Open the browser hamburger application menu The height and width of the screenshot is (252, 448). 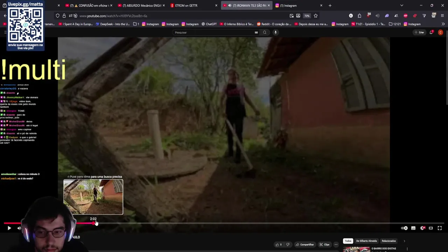click(443, 16)
